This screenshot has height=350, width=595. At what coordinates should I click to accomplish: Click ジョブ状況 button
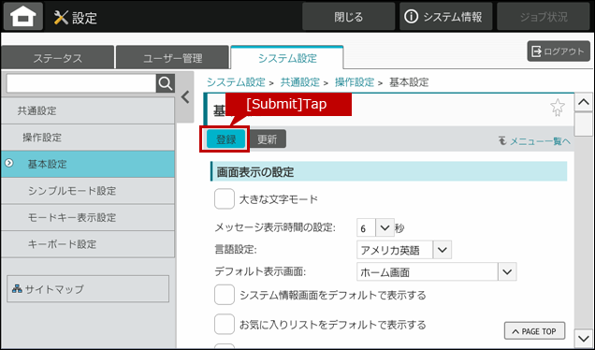click(x=544, y=16)
